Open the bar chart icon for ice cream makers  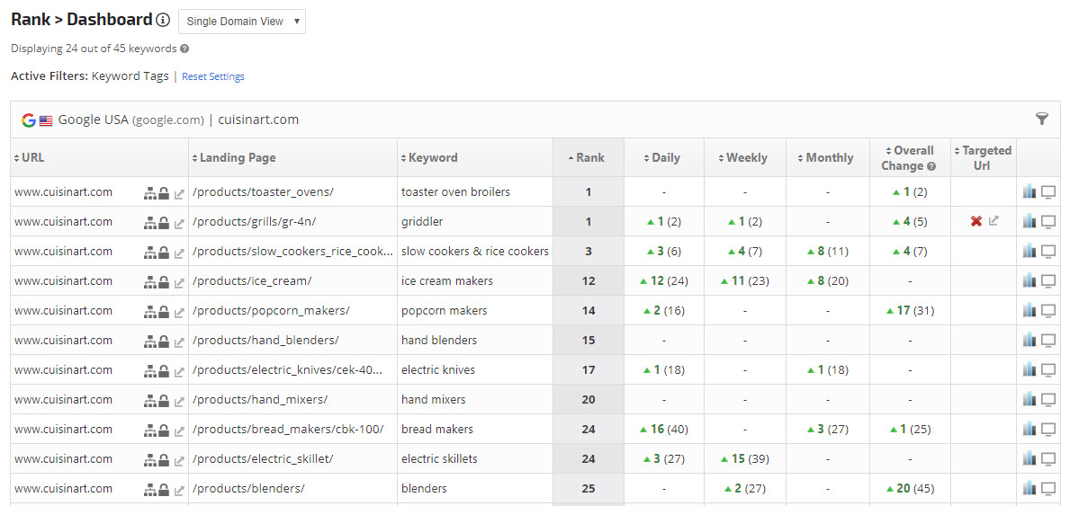[1030, 280]
